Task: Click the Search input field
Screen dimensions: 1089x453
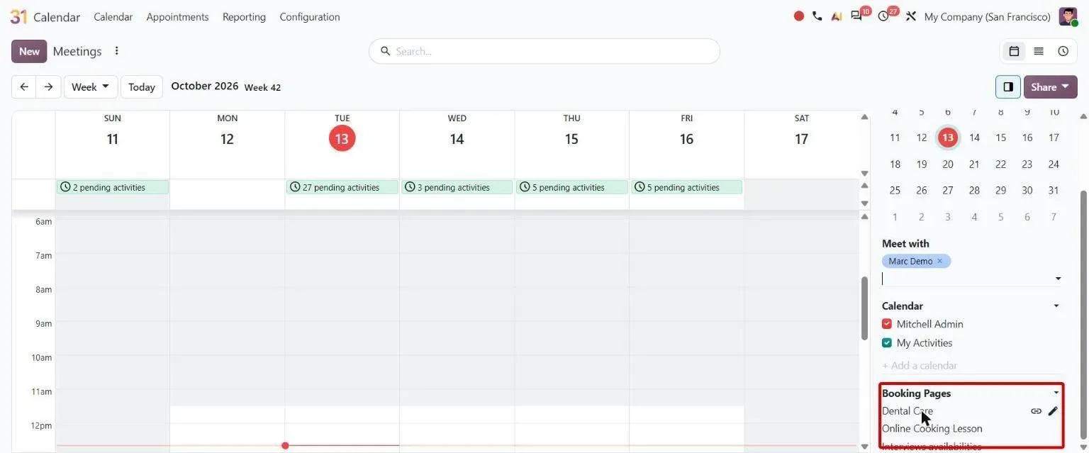Action: coord(544,51)
